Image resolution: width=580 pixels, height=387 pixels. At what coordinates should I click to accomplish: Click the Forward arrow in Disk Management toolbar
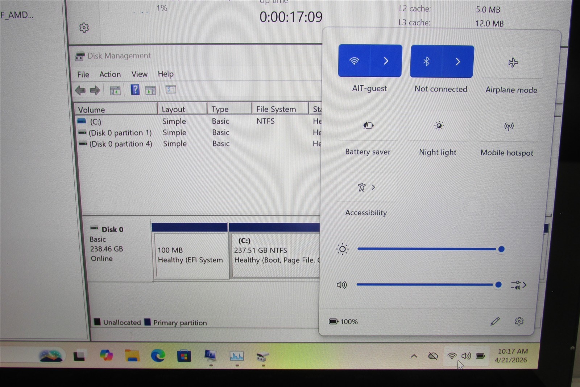95,90
